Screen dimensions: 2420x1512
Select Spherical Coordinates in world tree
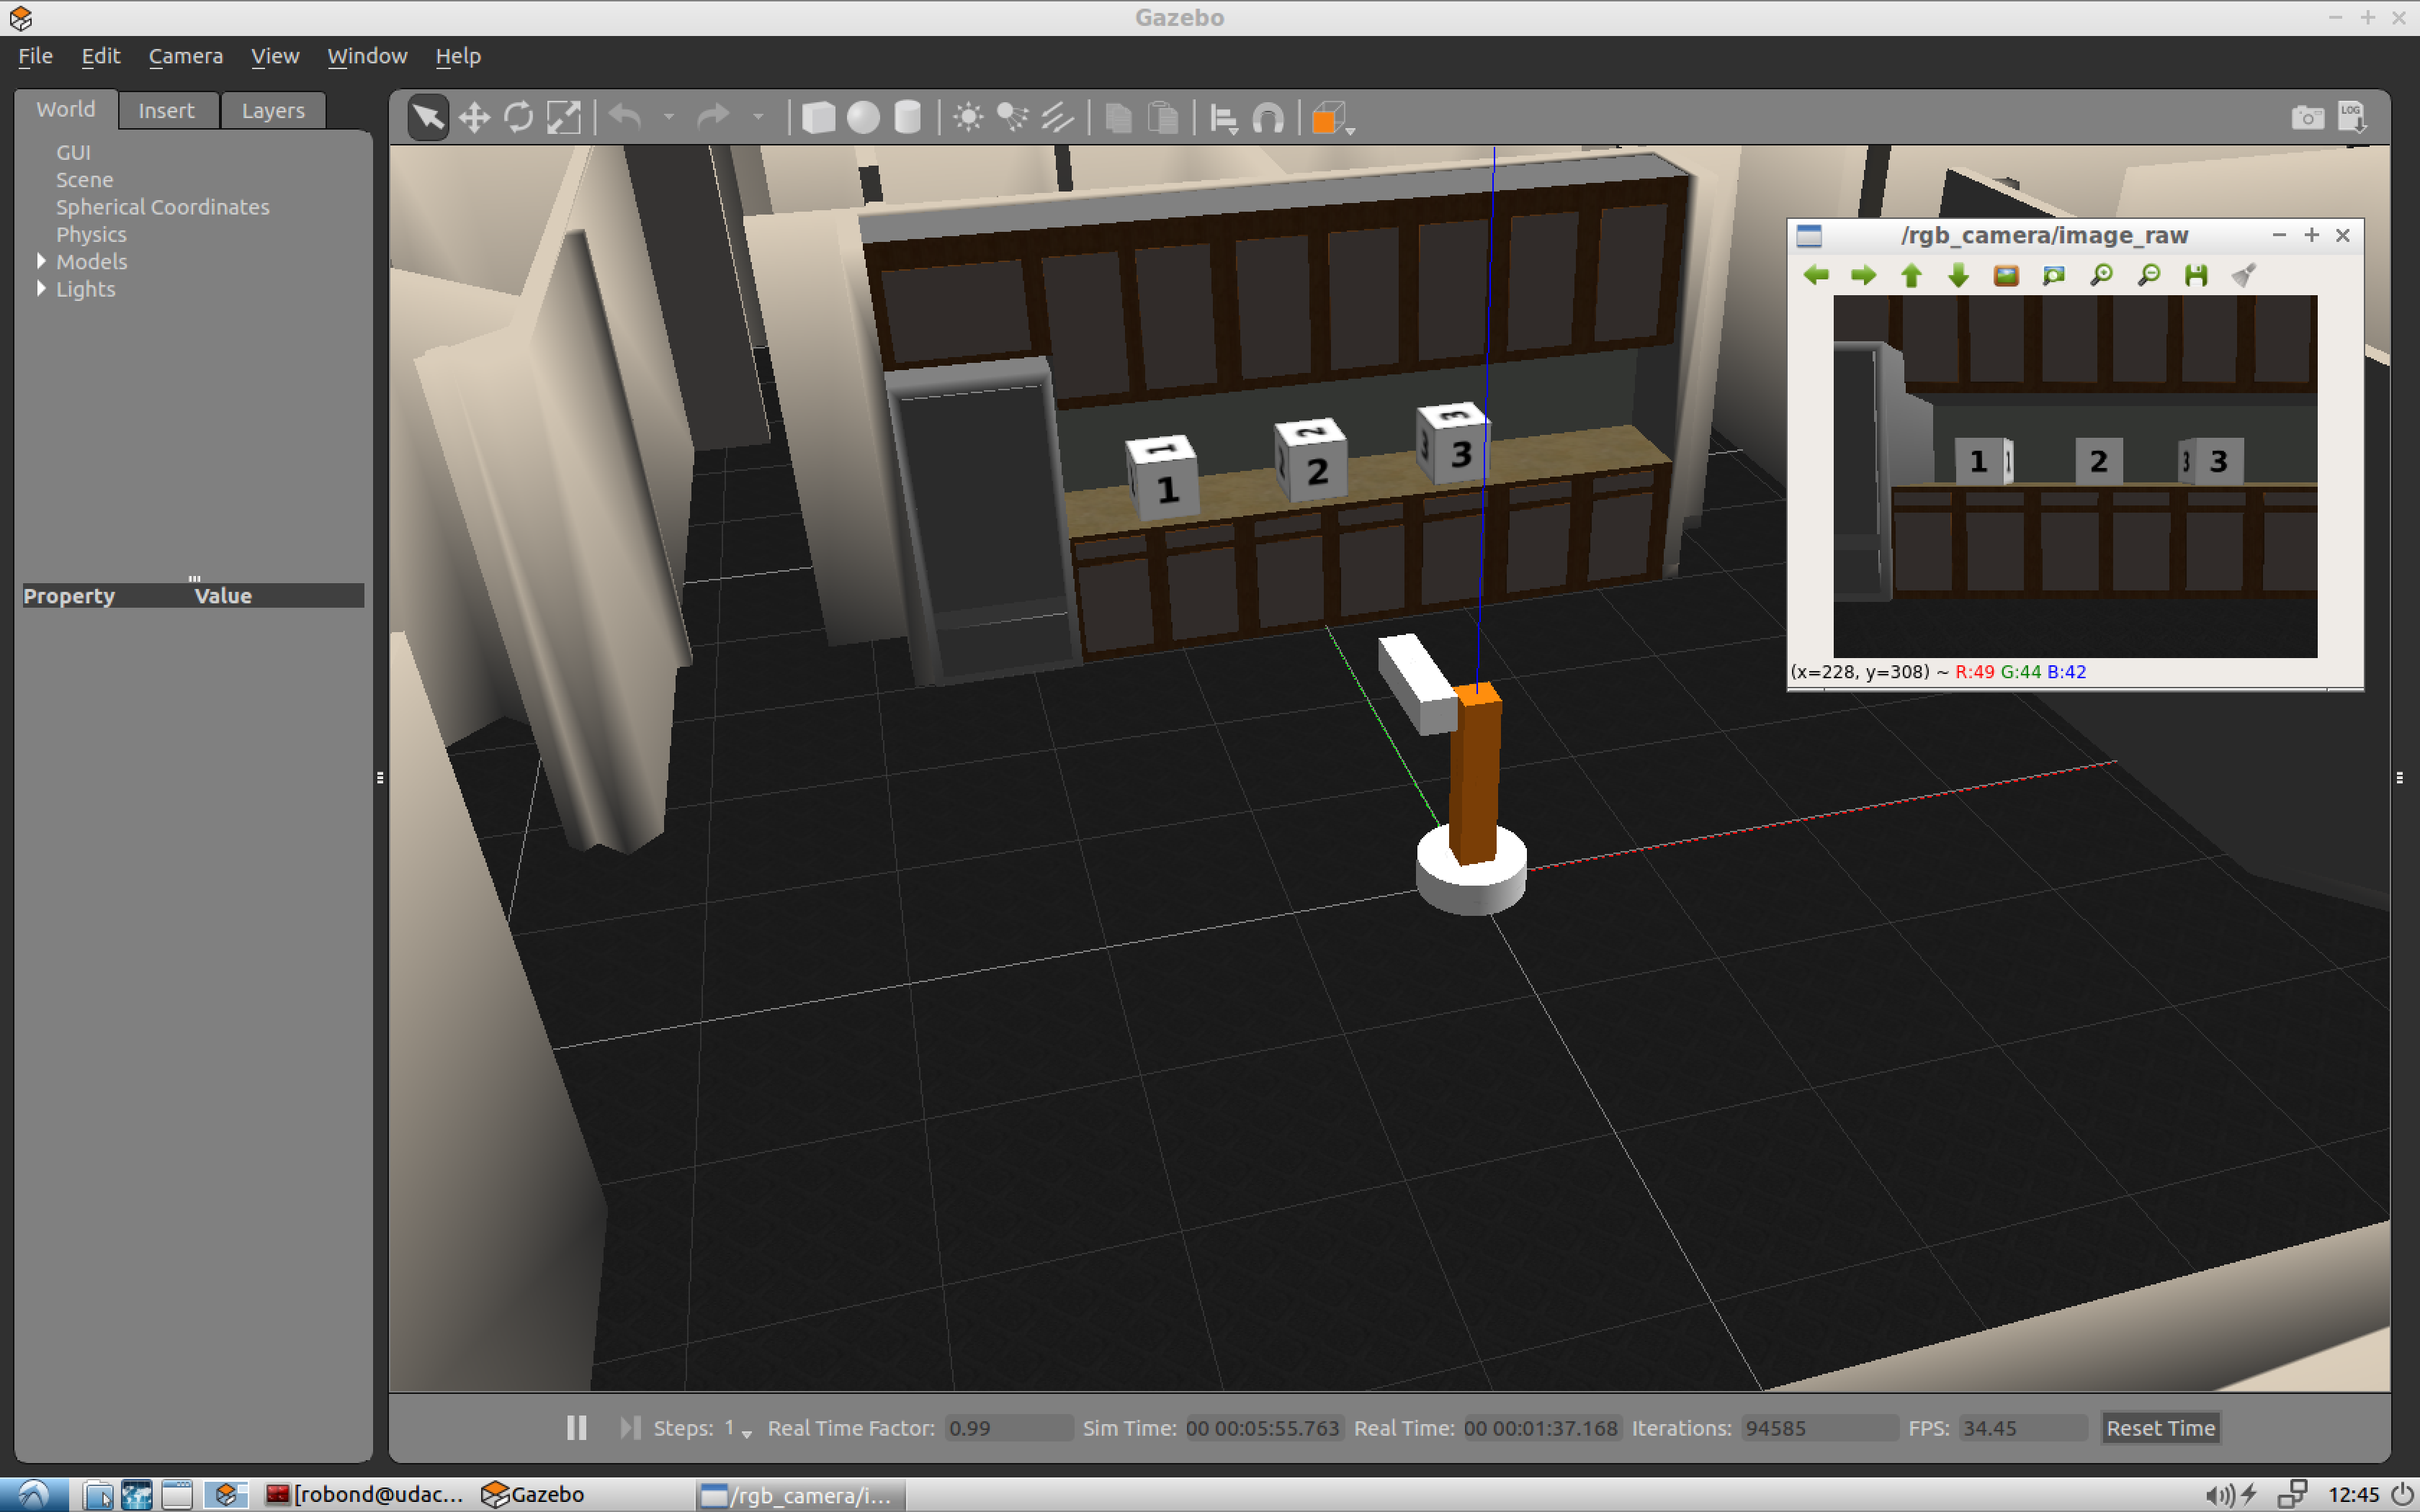[x=162, y=207]
